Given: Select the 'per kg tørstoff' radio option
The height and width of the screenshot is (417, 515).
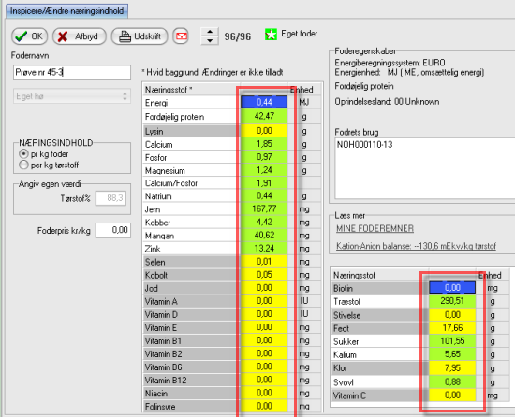Looking at the screenshot, I should (23, 165).
